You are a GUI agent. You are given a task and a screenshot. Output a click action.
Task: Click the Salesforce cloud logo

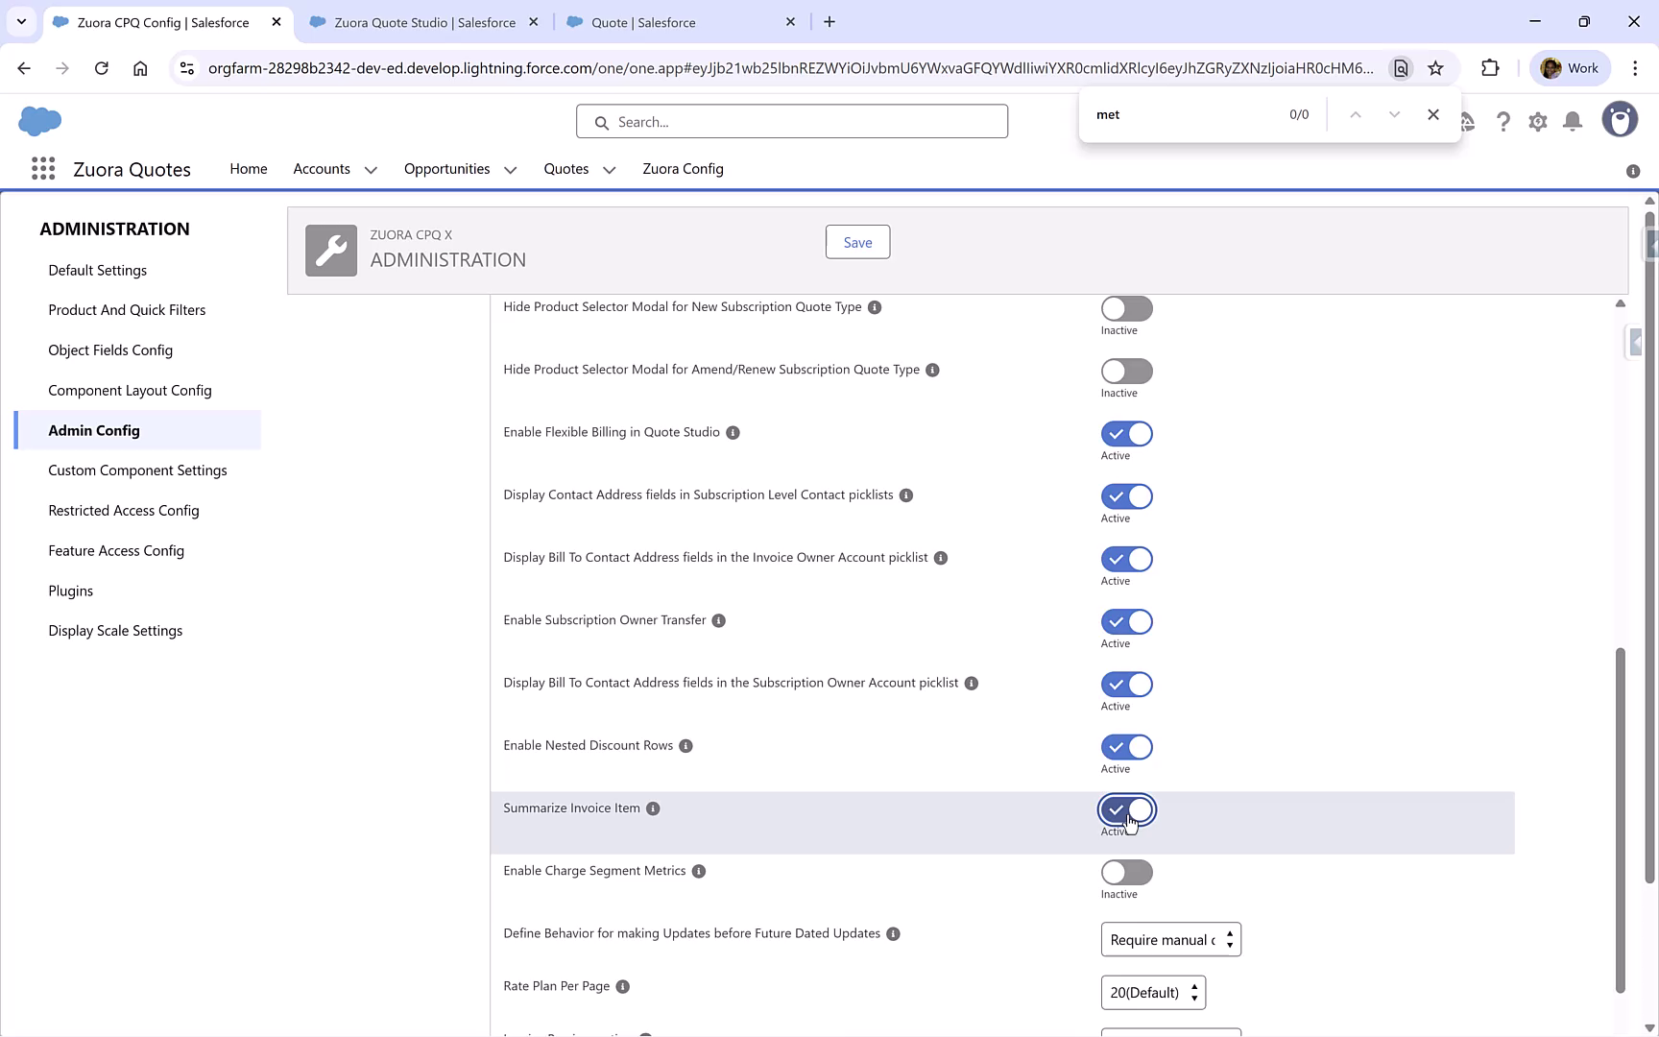40,121
